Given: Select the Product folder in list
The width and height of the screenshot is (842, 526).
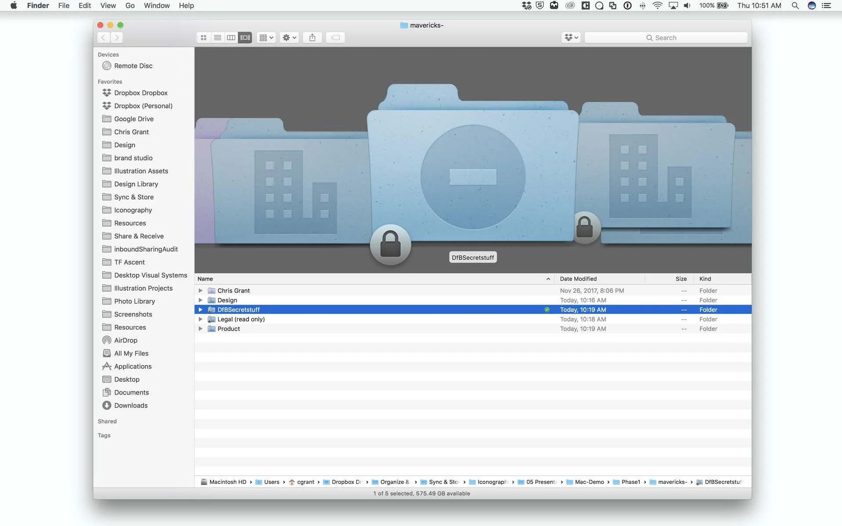Looking at the screenshot, I should tap(473, 329).
